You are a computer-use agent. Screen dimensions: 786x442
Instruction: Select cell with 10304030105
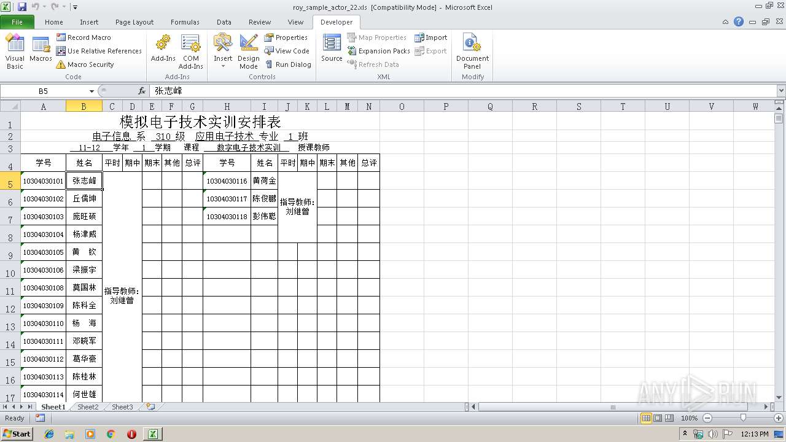tap(43, 252)
